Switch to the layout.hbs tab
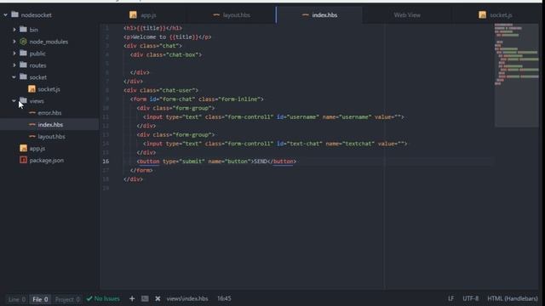The image size is (545, 306). pos(232,15)
